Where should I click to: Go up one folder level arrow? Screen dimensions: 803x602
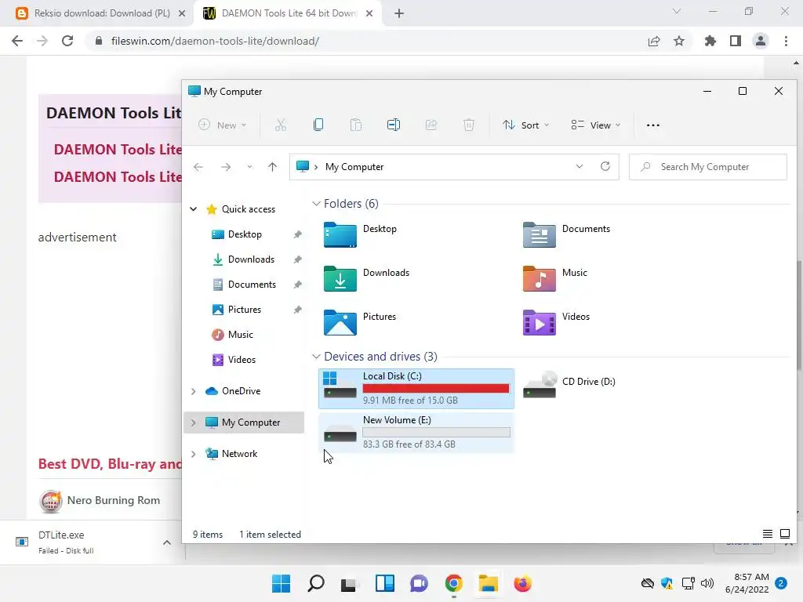click(x=272, y=167)
